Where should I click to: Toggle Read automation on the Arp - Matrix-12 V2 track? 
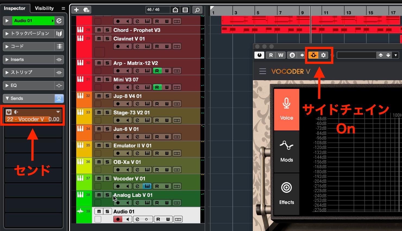(x=157, y=71)
